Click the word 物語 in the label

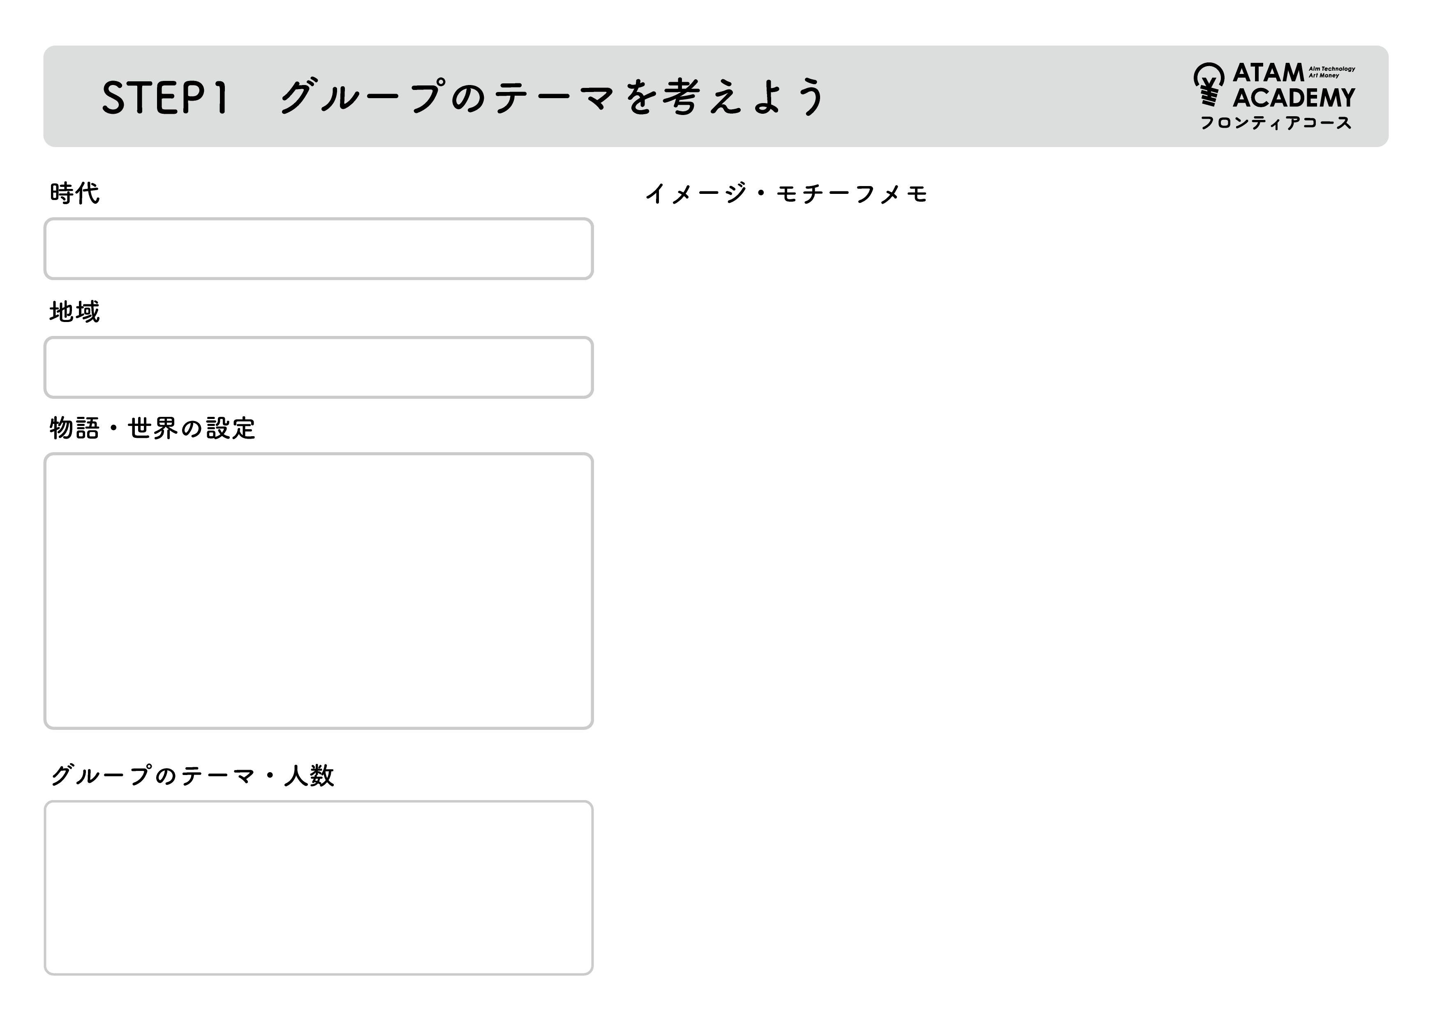(x=75, y=428)
